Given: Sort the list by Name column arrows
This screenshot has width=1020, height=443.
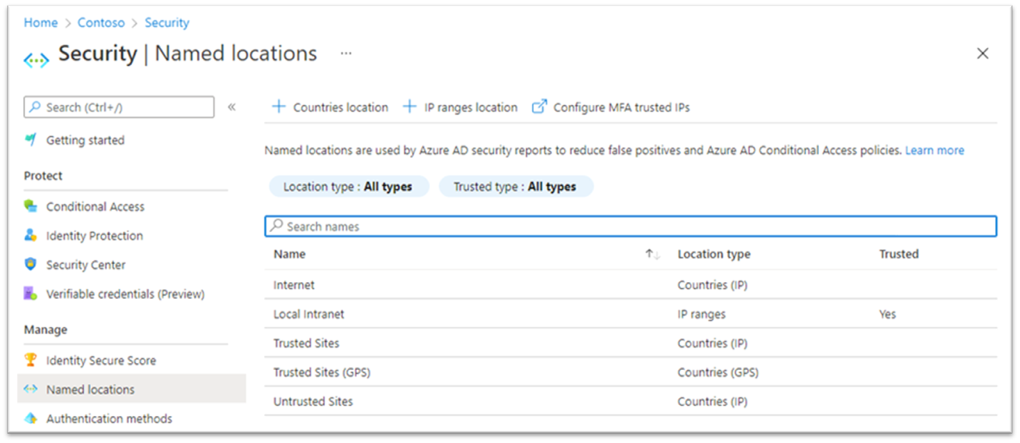Looking at the screenshot, I should pos(652,254).
